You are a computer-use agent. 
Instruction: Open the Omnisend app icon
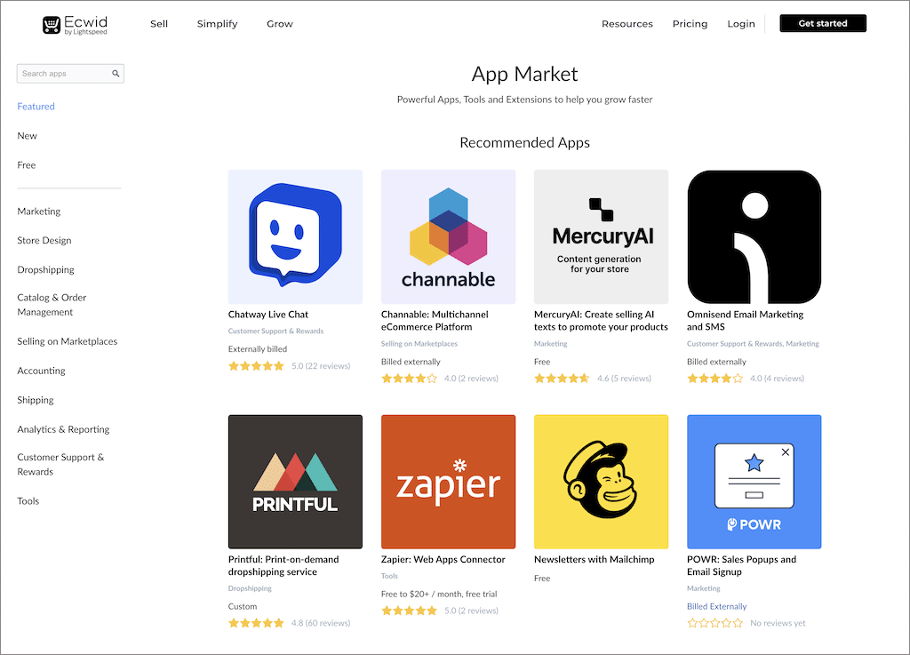pos(754,237)
